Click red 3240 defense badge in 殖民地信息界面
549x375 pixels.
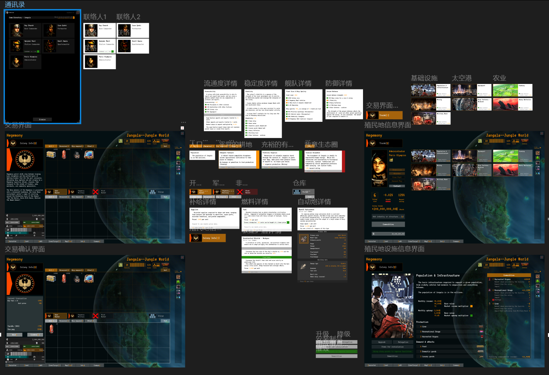point(525,141)
